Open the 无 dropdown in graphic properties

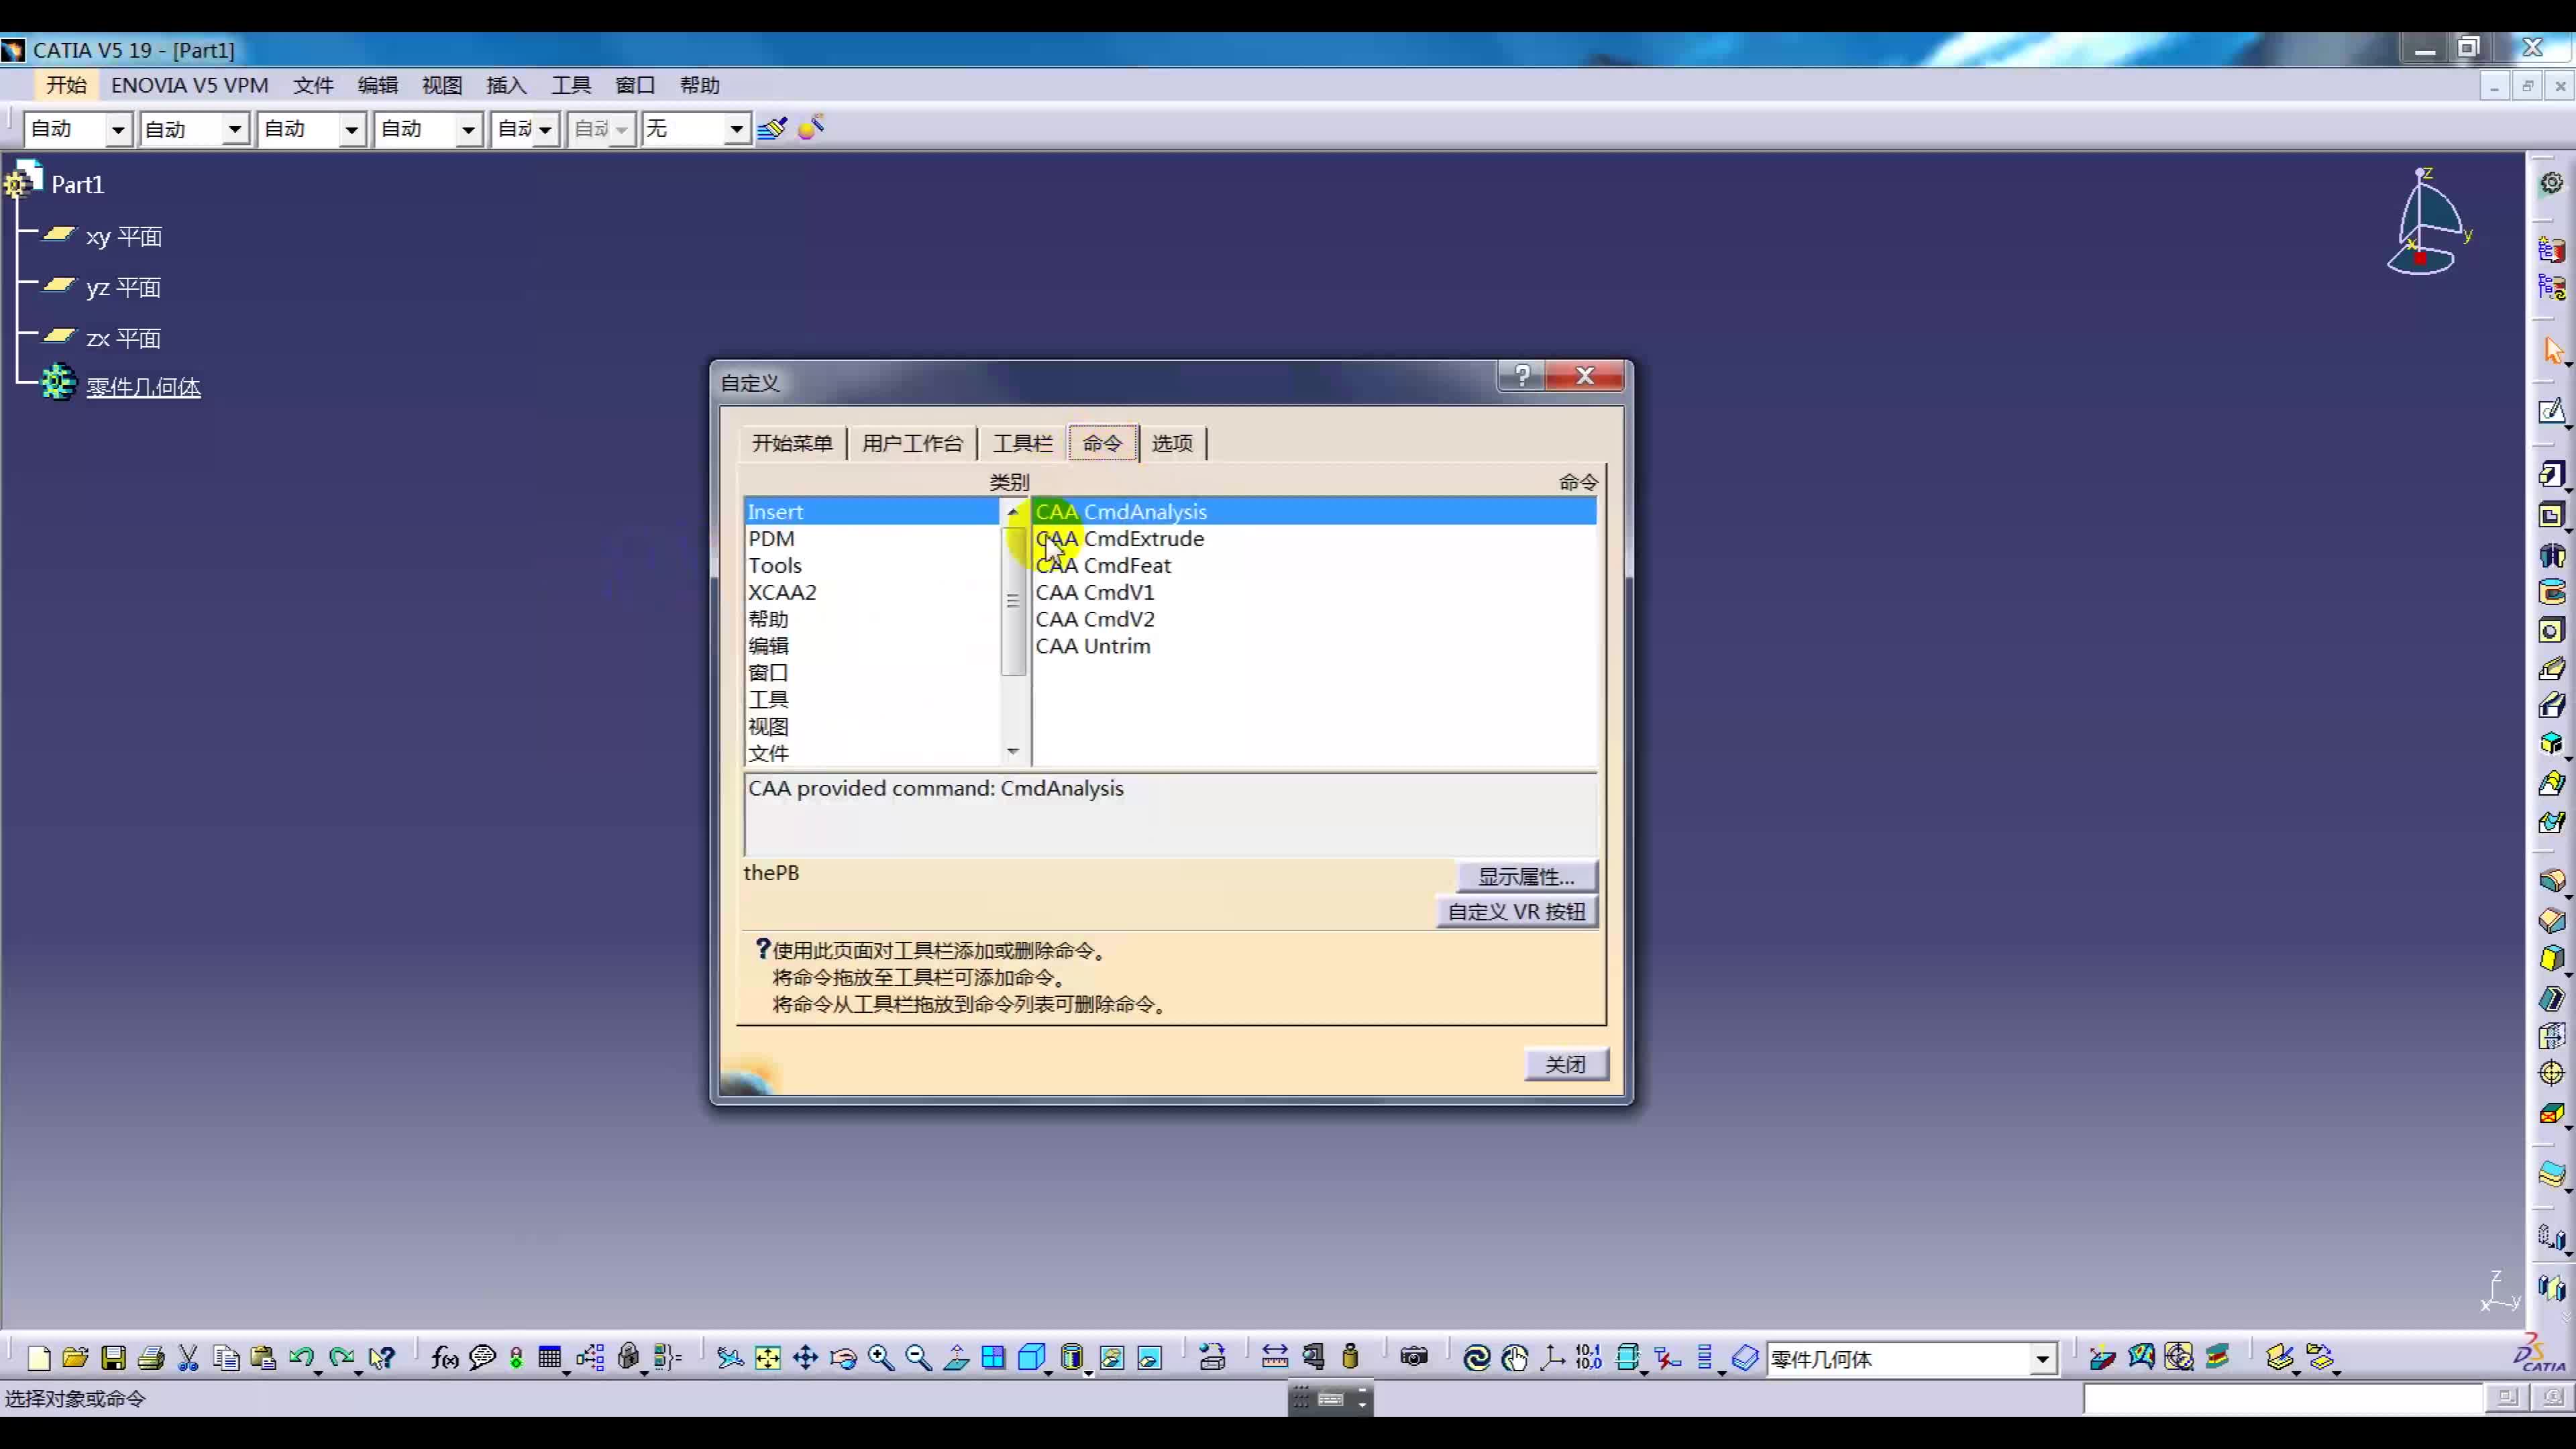(x=736, y=129)
